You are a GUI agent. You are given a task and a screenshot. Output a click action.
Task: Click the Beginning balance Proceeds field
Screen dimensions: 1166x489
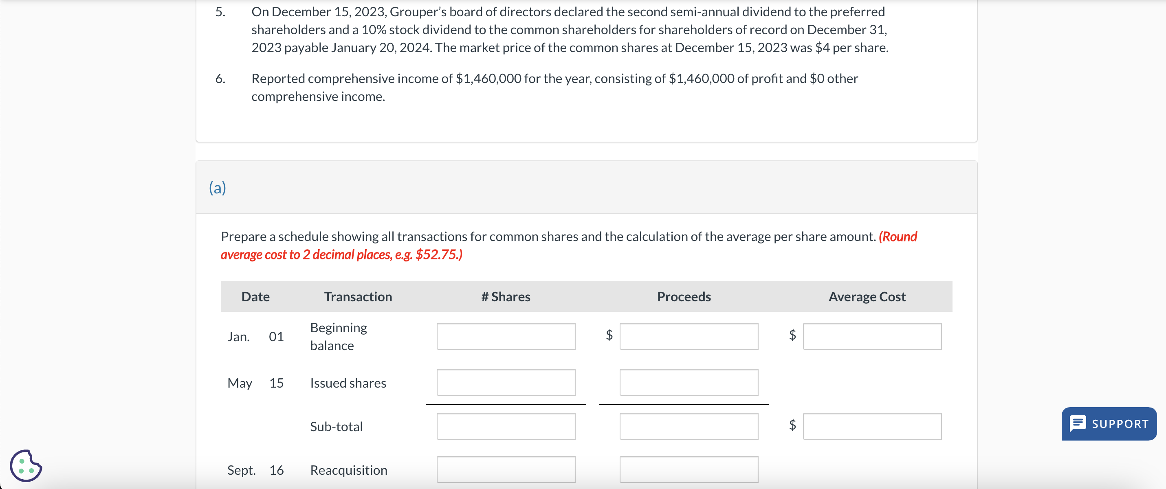(x=689, y=336)
